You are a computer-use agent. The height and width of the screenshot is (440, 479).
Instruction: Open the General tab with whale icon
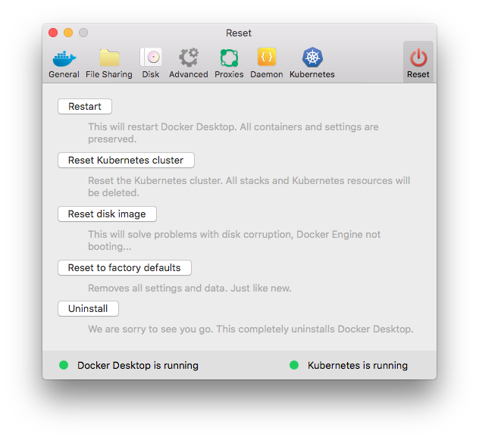click(x=64, y=58)
